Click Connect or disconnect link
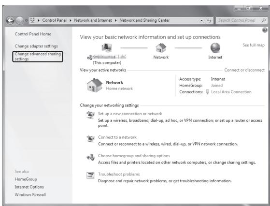The image size is (270, 206). [244, 70]
